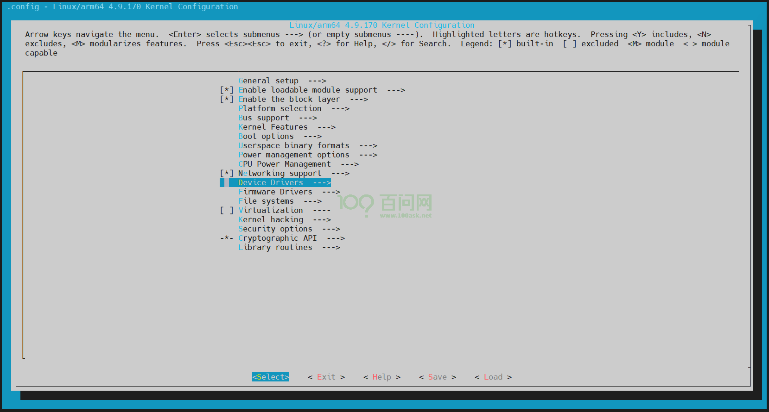Toggle Networking support checkbox
Image resolution: width=769 pixels, height=412 pixels.
pos(227,174)
